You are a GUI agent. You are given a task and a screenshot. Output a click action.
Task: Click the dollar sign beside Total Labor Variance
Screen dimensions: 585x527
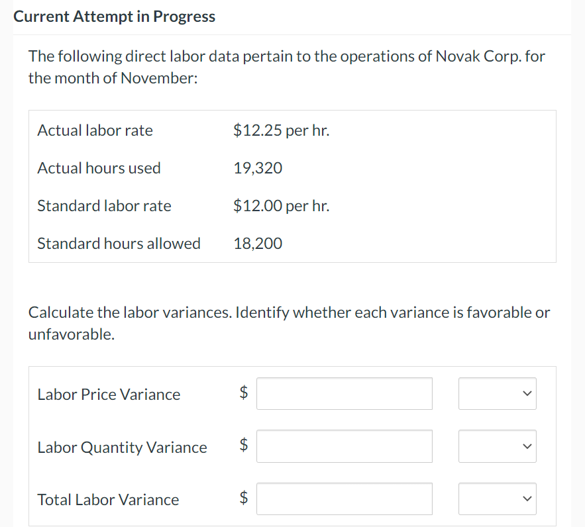(x=242, y=499)
